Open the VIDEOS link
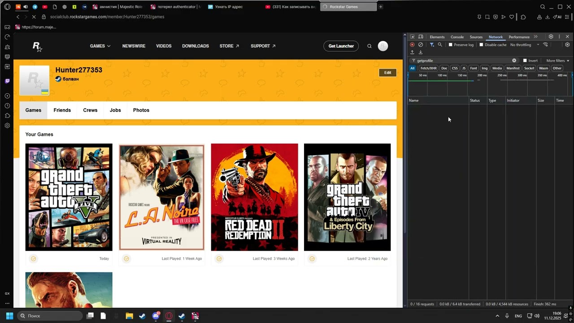The height and width of the screenshot is (323, 574). pos(164,46)
